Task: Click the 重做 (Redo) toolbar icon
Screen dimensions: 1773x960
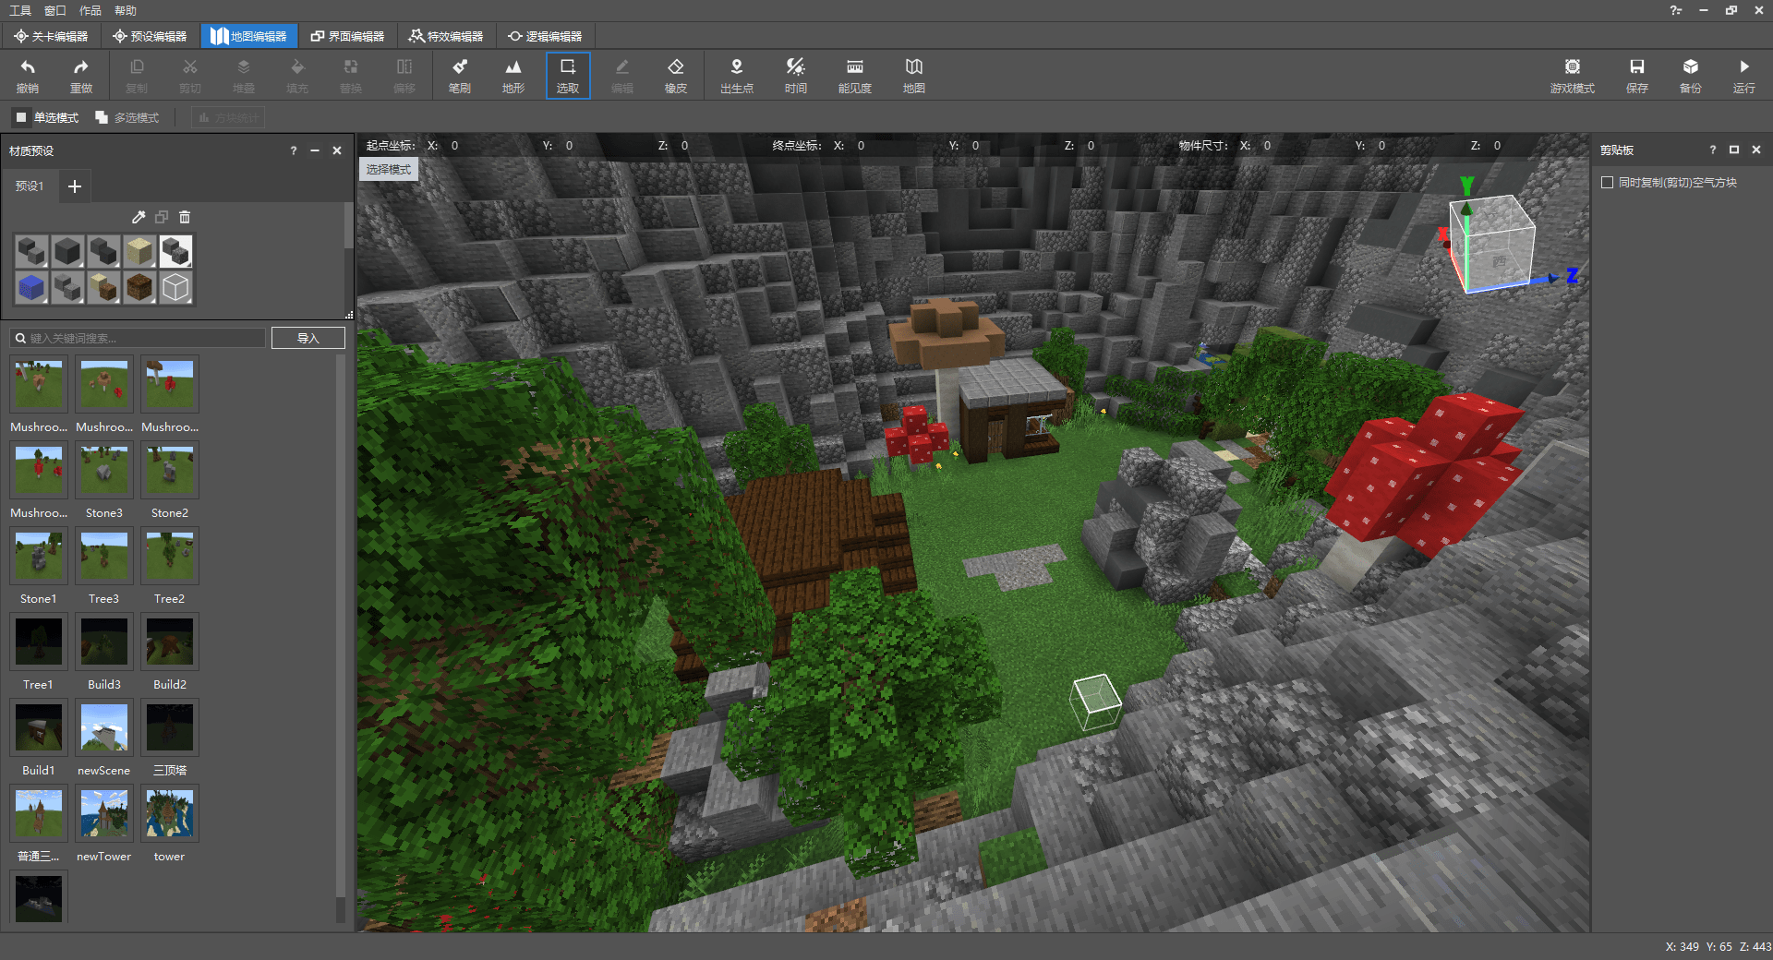Action: [x=81, y=76]
